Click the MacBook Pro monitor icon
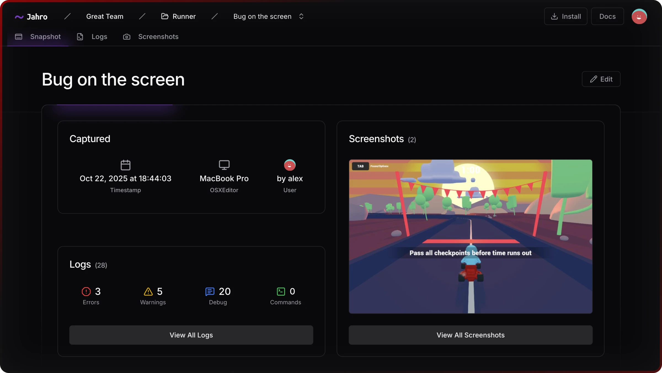The width and height of the screenshot is (662, 373). click(x=224, y=165)
